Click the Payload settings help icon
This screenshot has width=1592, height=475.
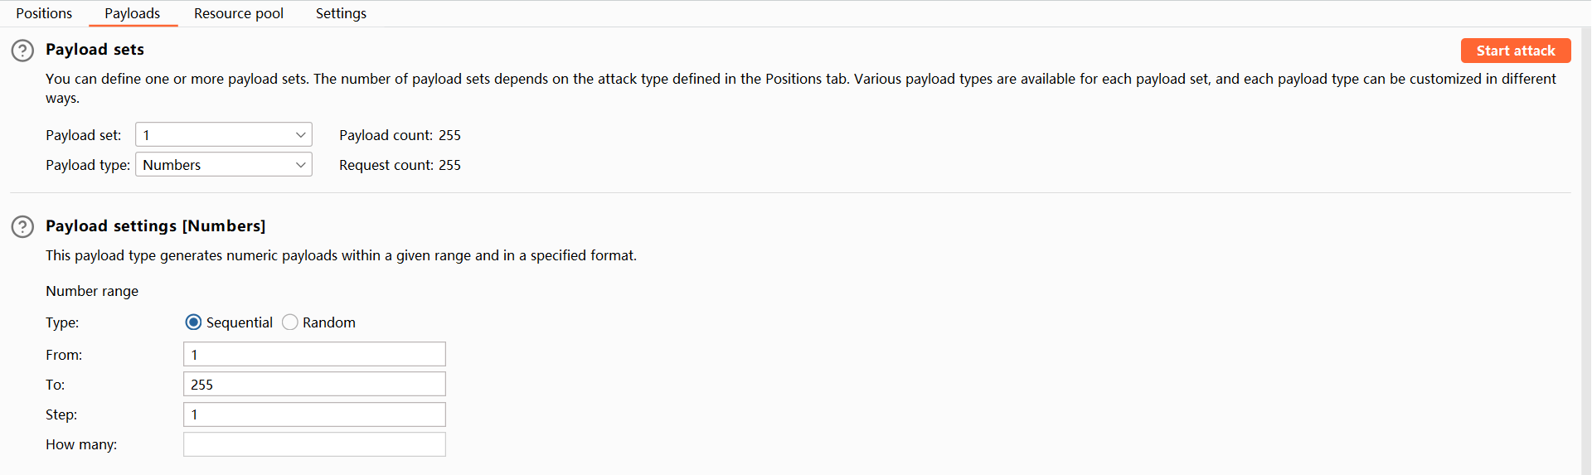pyautogui.click(x=22, y=227)
